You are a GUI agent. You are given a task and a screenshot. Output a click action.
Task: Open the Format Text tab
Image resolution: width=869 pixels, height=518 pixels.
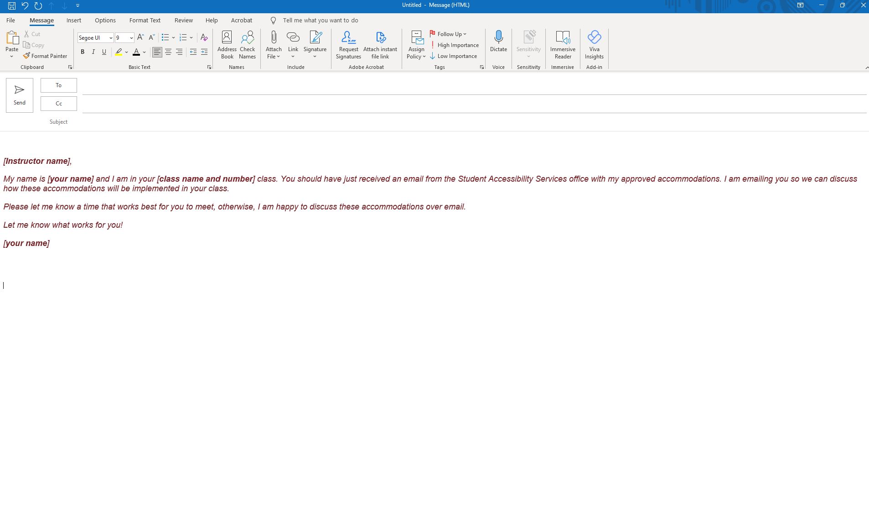(145, 20)
